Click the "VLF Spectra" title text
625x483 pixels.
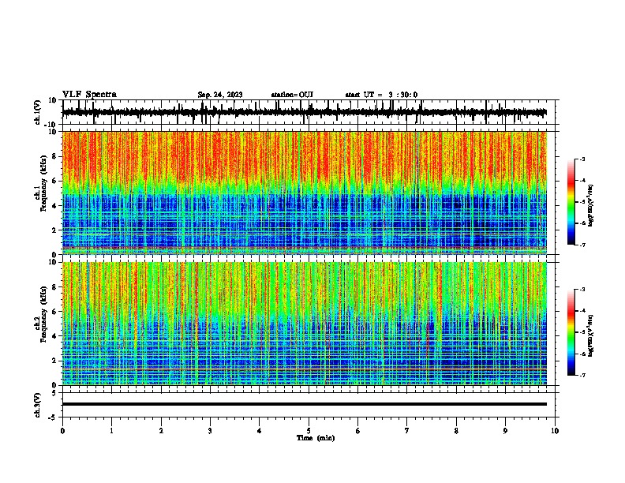click(89, 95)
